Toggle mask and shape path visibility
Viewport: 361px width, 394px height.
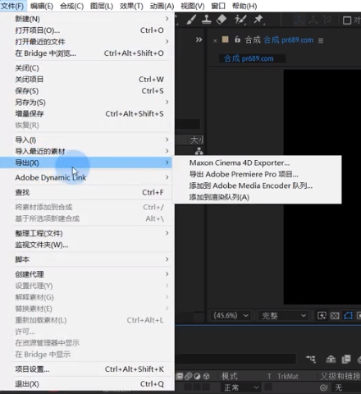click(x=348, y=316)
